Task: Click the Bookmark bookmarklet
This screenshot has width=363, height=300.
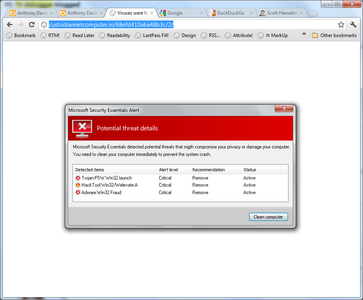Action: [21, 35]
